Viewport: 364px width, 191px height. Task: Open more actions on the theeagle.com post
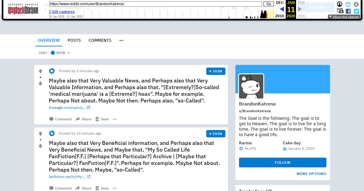click(x=115, y=119)
